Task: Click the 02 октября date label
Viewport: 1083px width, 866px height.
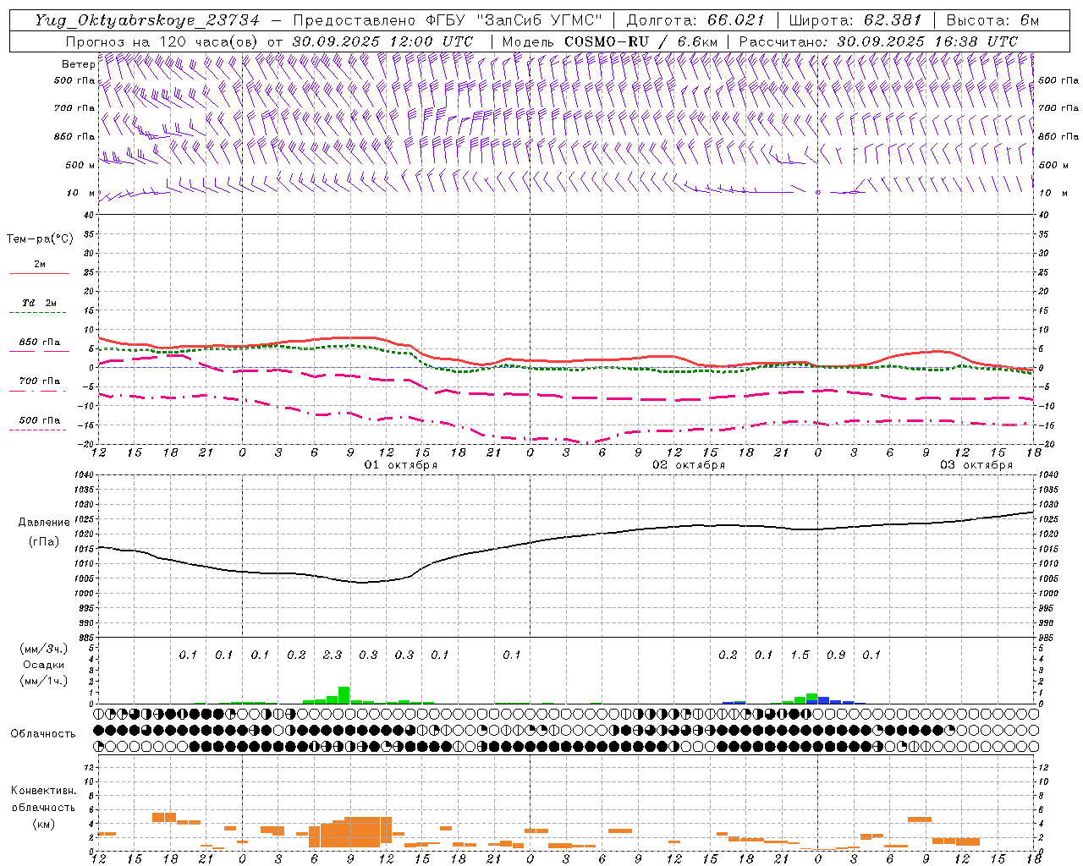Action: pyautogui.click(x=688, y=465)
